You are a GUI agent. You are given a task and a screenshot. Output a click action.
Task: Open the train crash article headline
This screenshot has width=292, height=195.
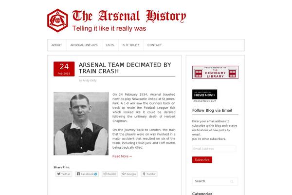point(125,68)
